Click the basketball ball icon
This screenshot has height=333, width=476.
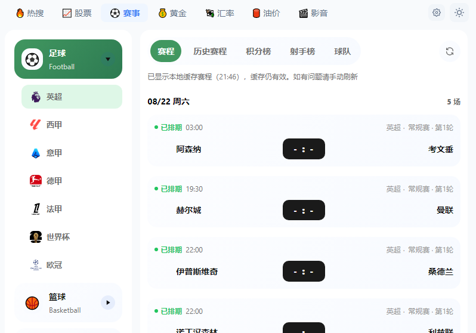pos(32,303)
